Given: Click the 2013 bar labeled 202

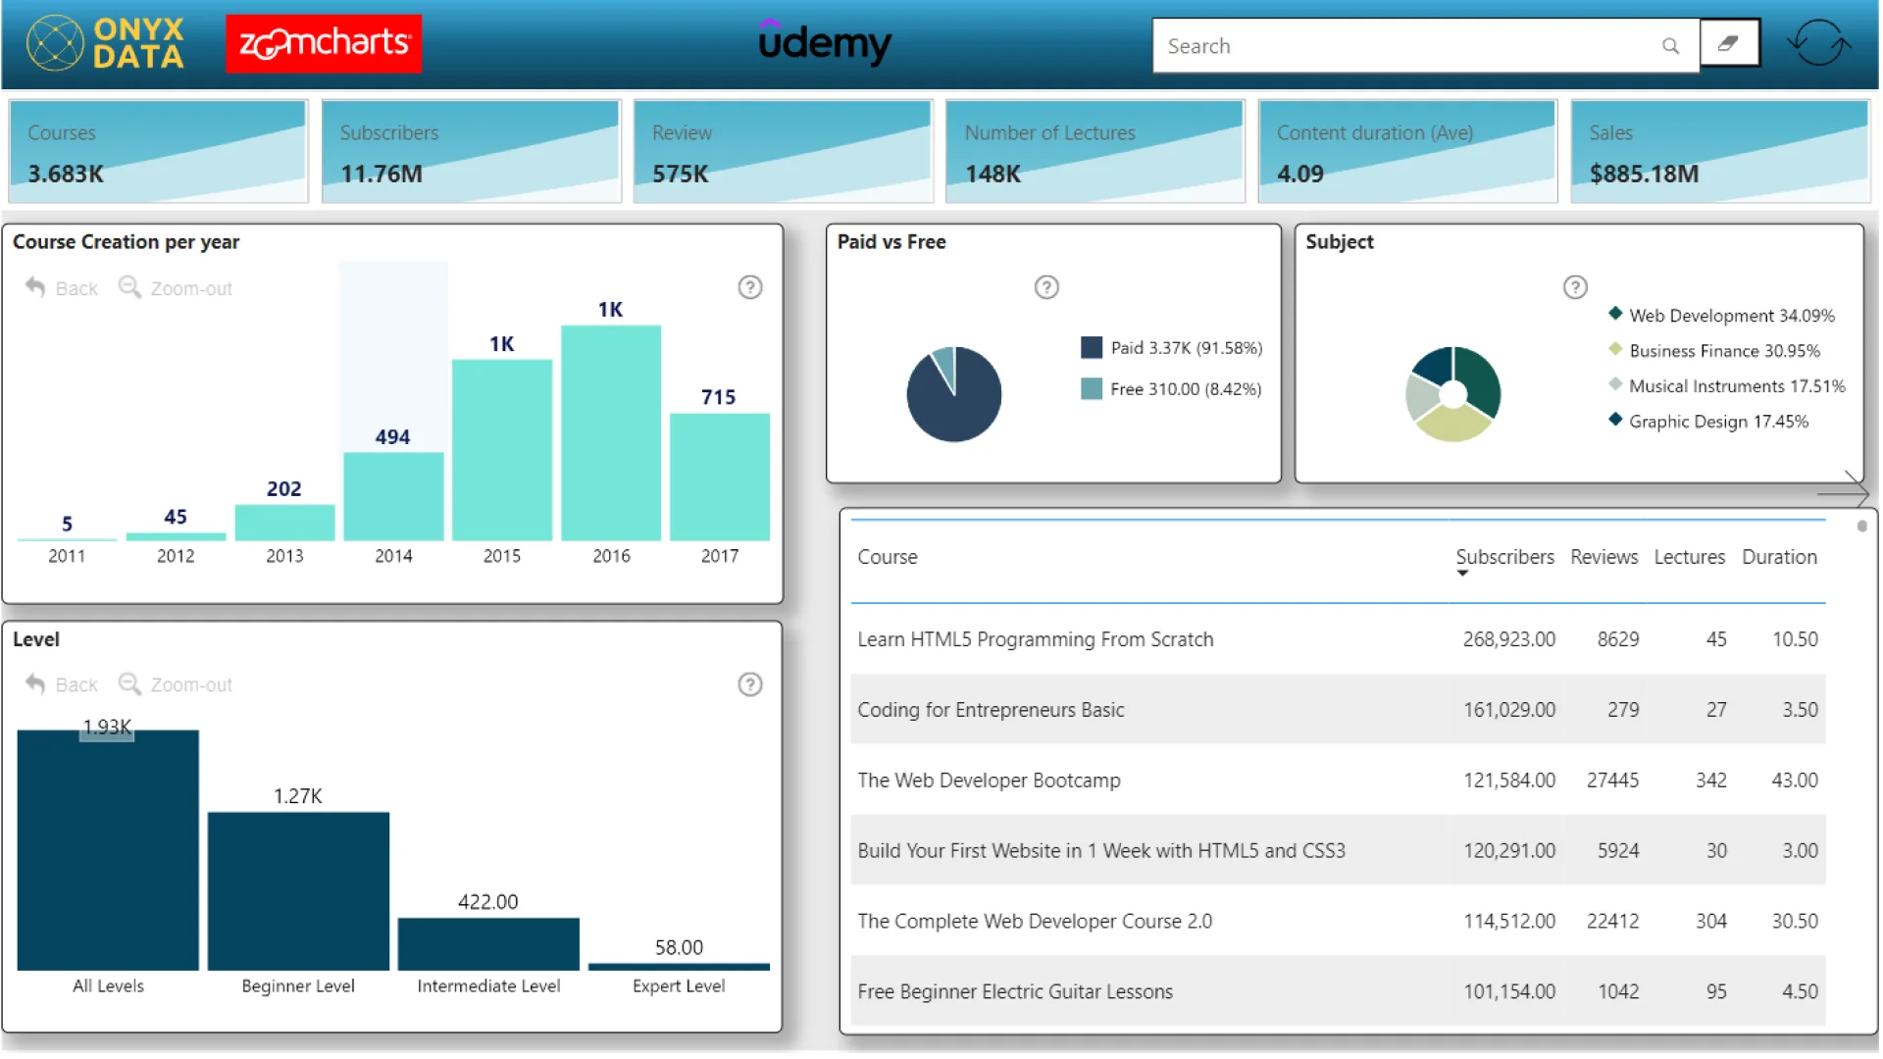Looking at the screenshot, I should [x=284, y=523].
